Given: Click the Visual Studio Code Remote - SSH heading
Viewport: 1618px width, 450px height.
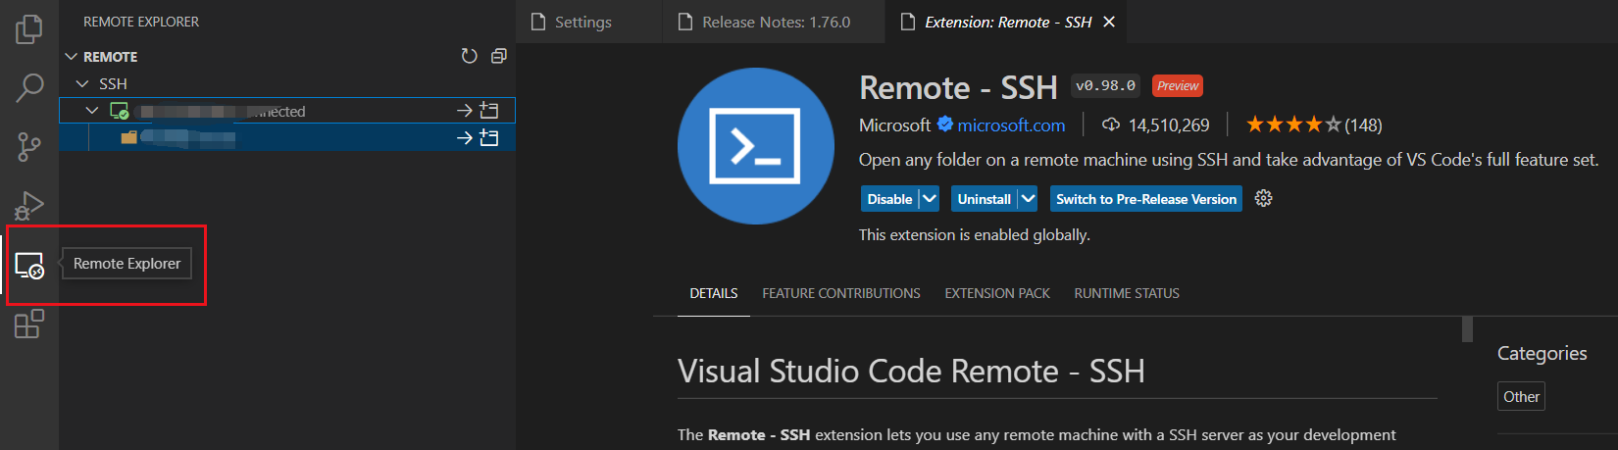Looking at the screenshot, I should (x=911, y=371).
